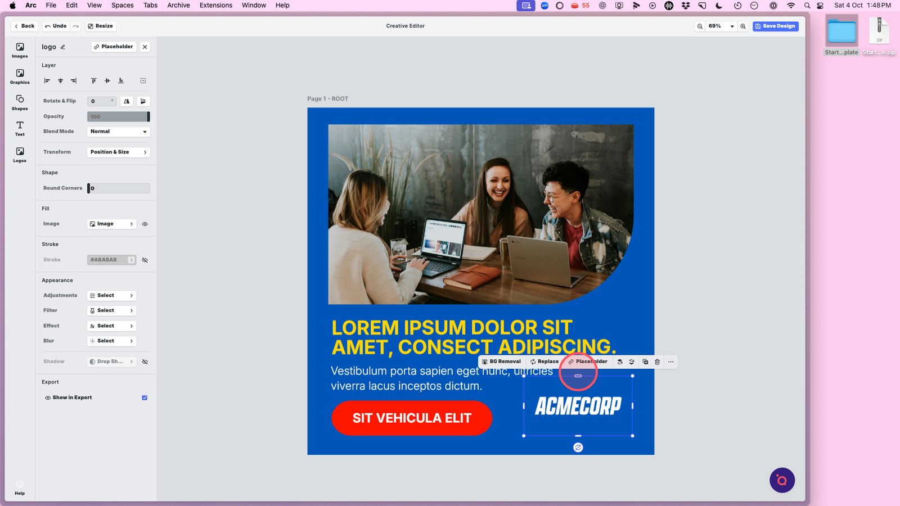Select the red SIT VEHICULA ELIT button on canvas
Viewport: 900px width, 506px height.
412,418
